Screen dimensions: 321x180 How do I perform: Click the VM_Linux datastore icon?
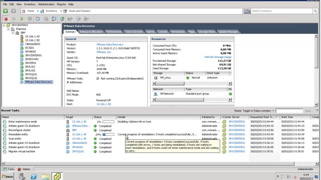pos(156,78)
